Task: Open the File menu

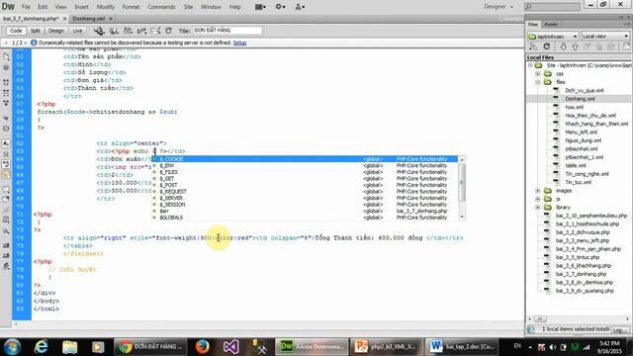Action: (x=26, y=7)
